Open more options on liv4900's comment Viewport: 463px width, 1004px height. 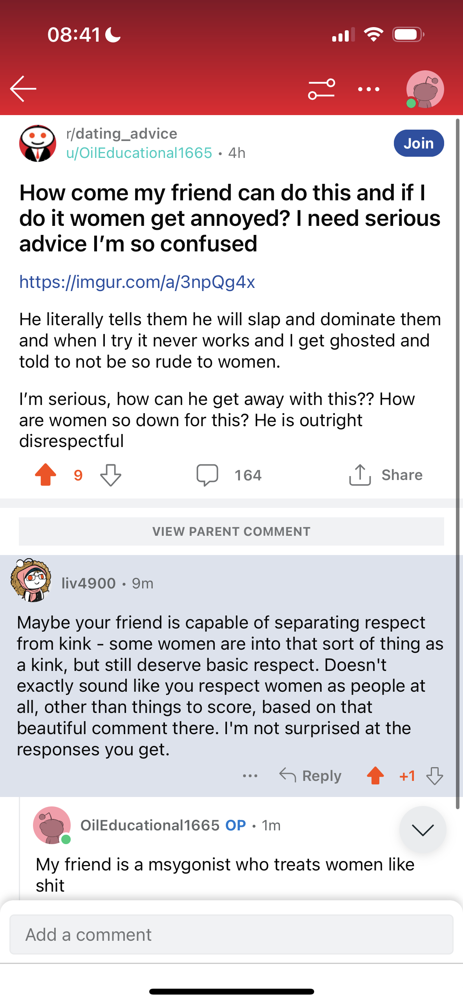(250, 776)
